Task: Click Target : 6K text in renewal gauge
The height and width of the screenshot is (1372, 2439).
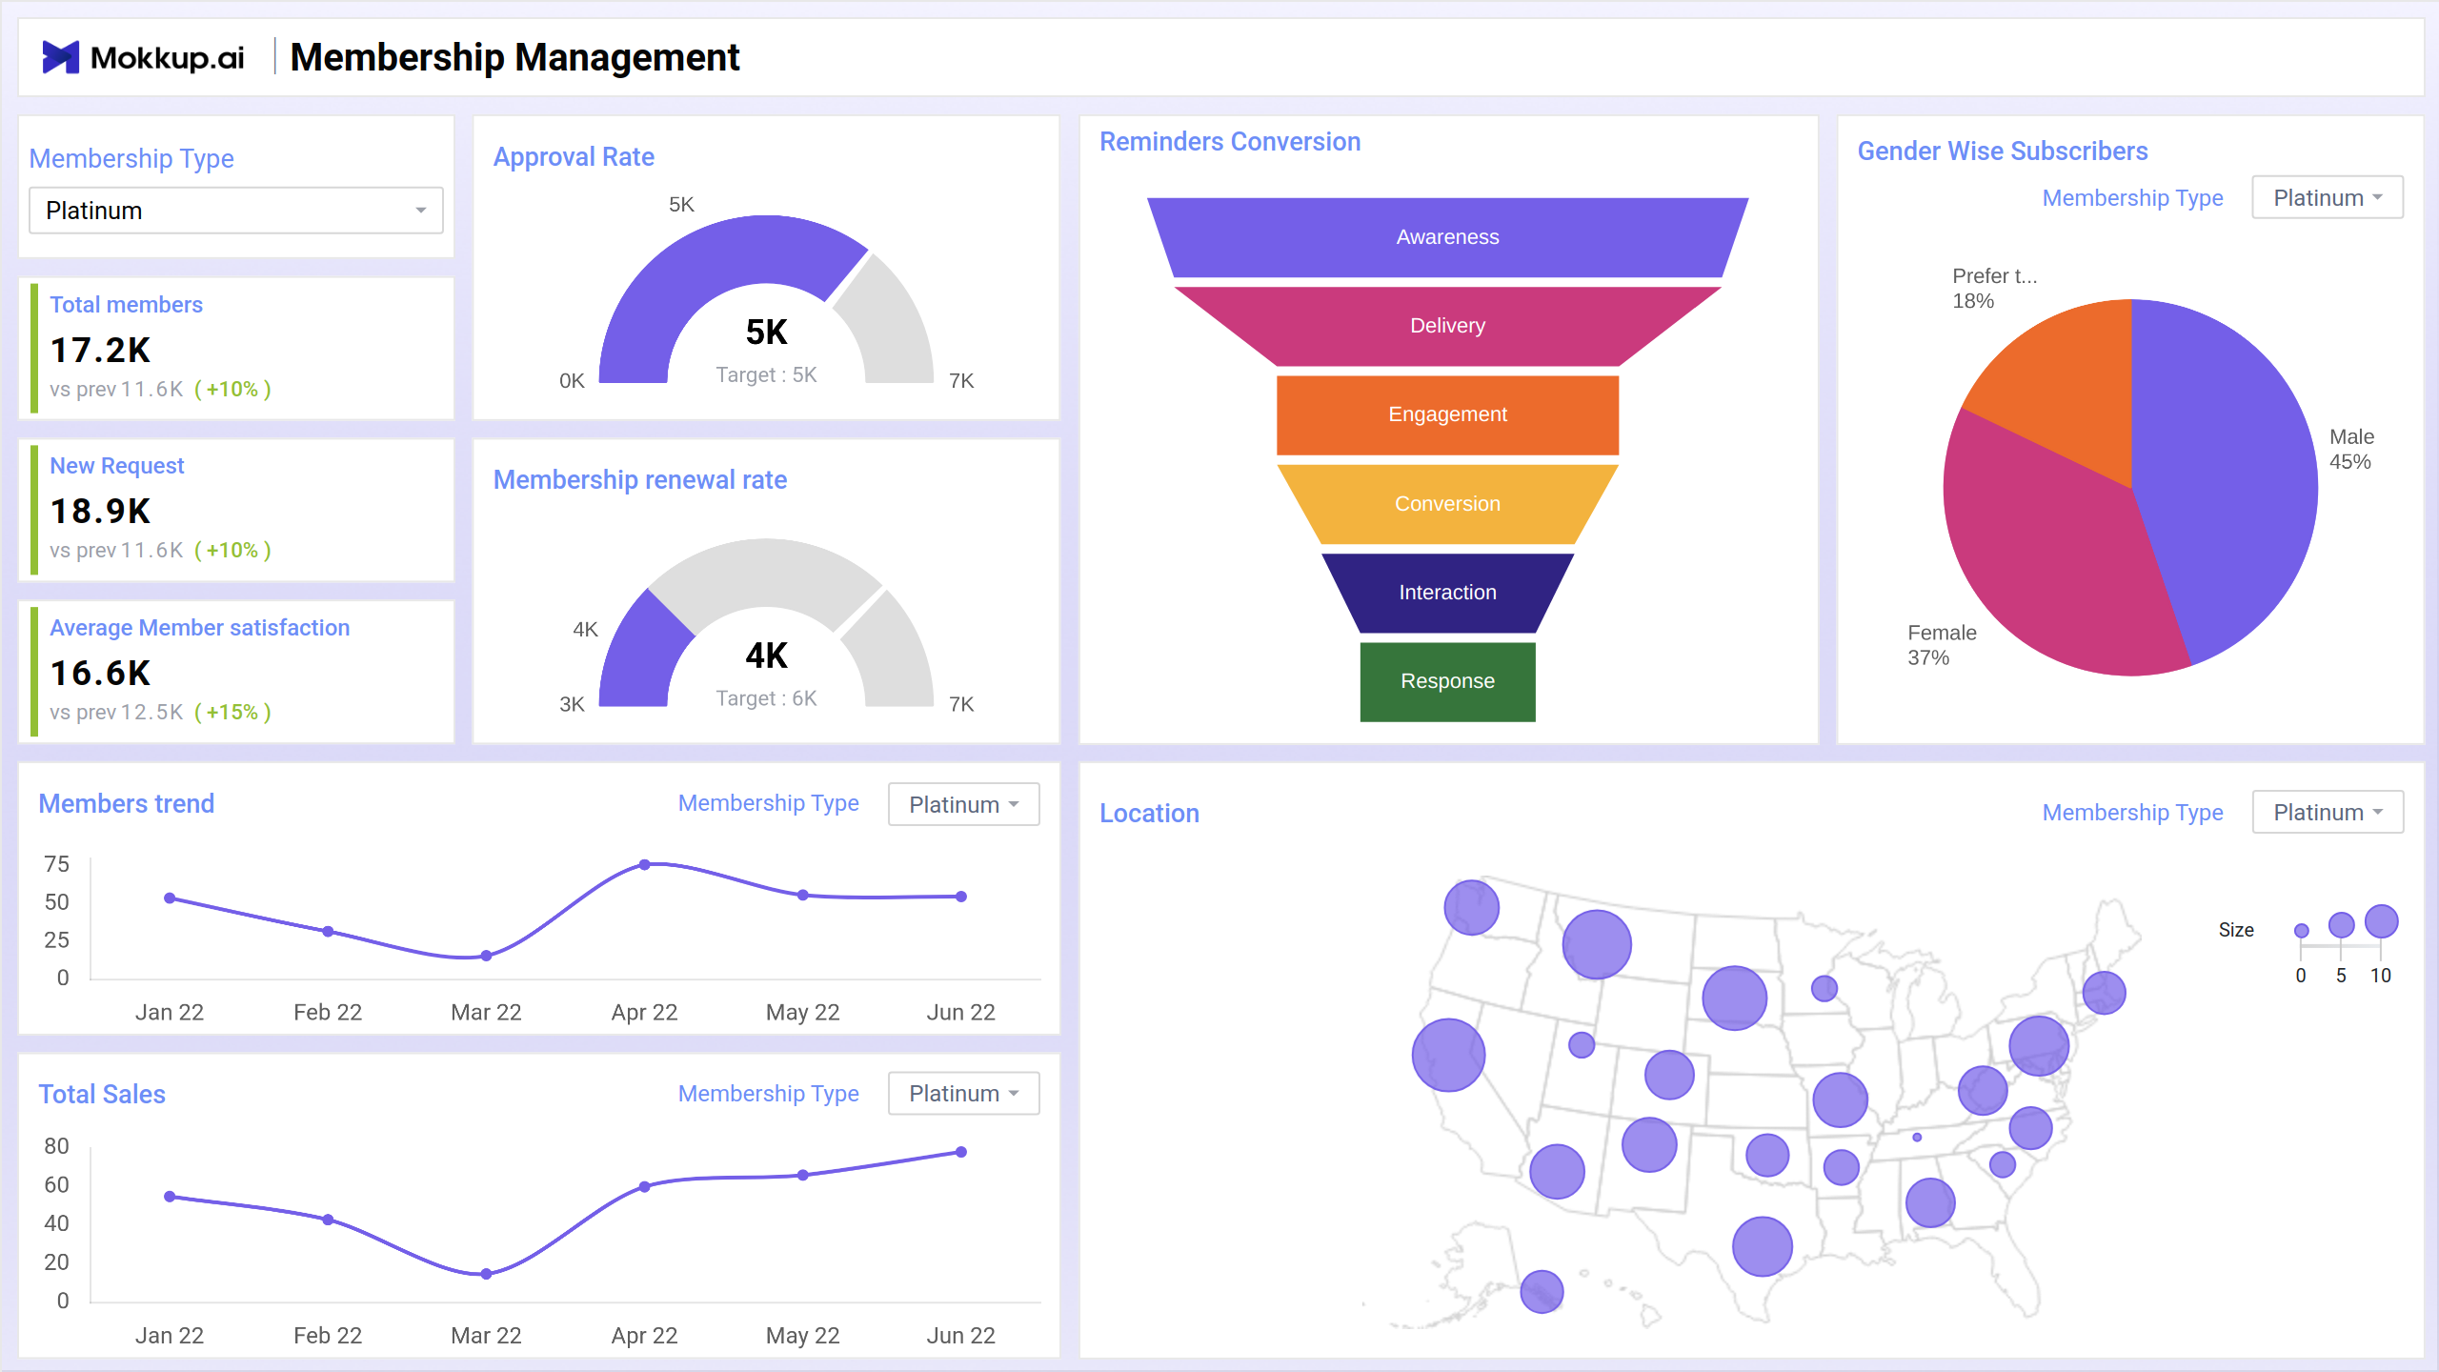Action: (766, 698)
